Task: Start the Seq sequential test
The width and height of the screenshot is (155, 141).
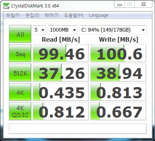Action: (x=20, y=53)
